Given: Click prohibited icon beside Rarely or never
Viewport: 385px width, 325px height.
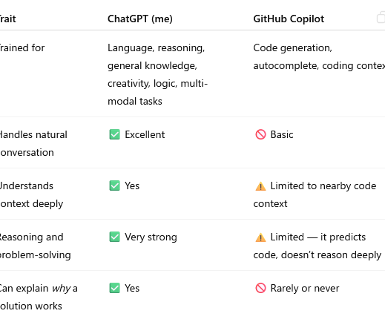Looking at the screenshot, I should [260, 288].
